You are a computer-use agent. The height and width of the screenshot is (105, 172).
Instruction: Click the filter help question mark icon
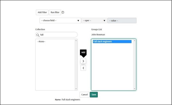63,12
